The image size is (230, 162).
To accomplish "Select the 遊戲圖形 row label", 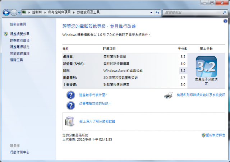I will (x=70, y=78).
